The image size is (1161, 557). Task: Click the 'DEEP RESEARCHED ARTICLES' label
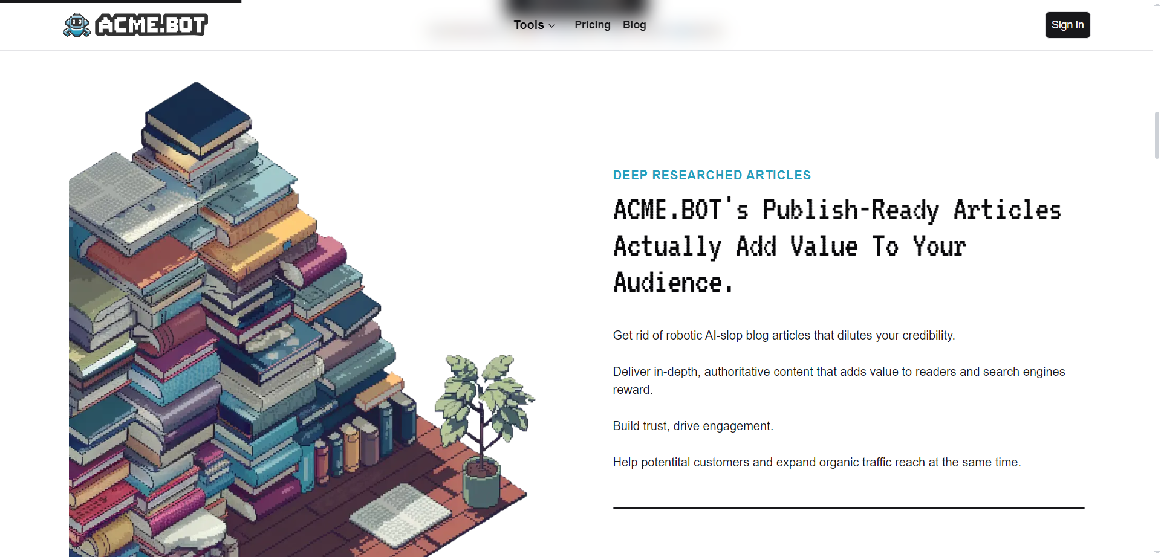click(712, 175)
